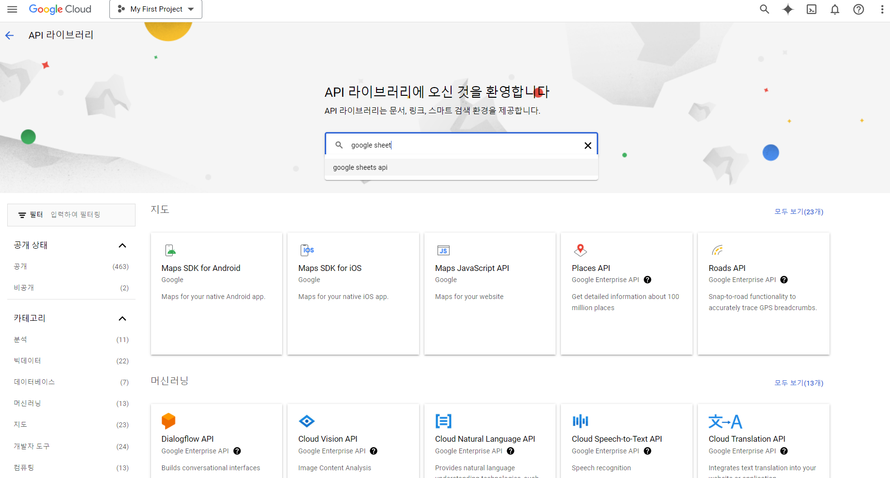Screen dimensions: 890x478
Task: Click the 필터 filter icon
Action: tap(22, 215)
